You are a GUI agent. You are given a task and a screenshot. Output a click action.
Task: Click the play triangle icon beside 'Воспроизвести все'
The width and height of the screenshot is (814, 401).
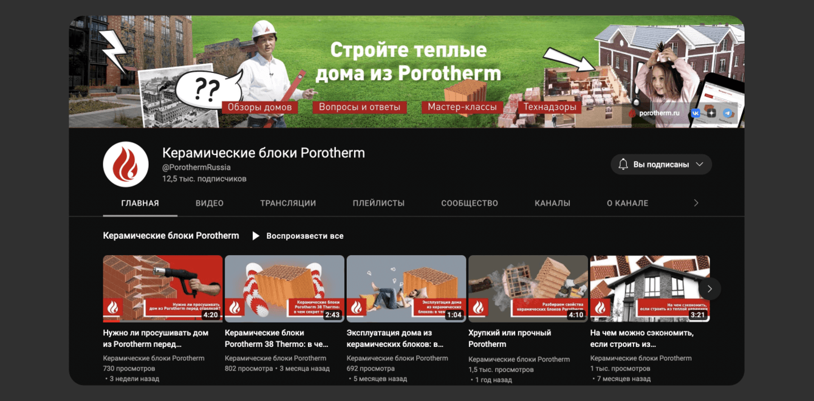[x=256, y=236]
